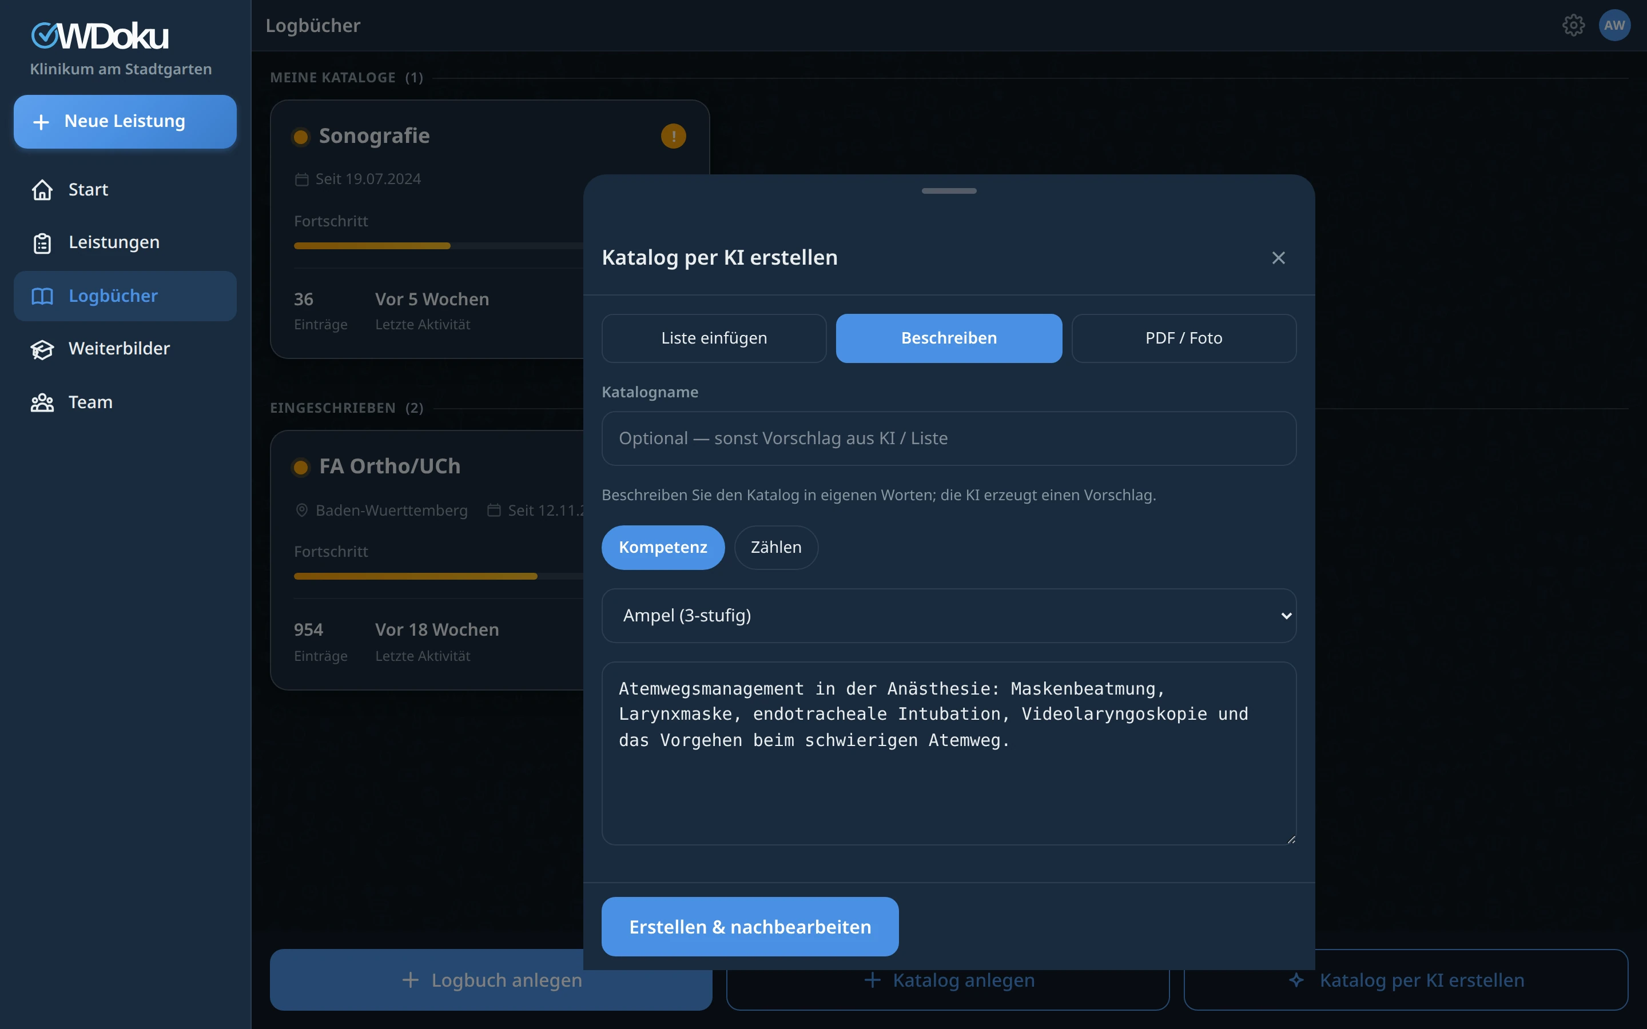This screenshot has width=1647, height=1029.
Task: Click the dialog's top drag handle
Action: click(949, 192)
